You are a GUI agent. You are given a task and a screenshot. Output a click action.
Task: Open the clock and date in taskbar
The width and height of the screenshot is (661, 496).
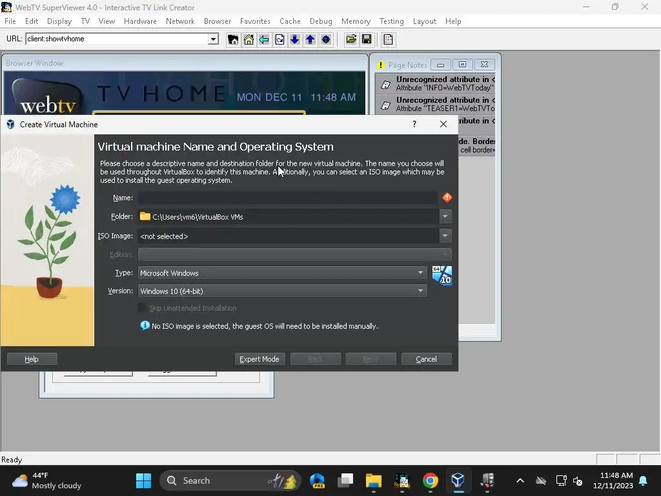click(613, 480)
